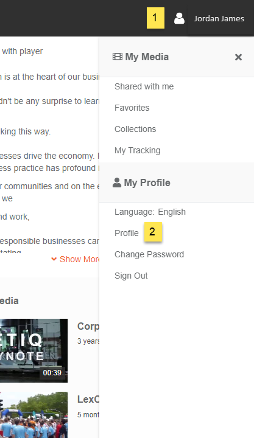Open the Profile page link

pyautogui.click(x=127, y=233)
